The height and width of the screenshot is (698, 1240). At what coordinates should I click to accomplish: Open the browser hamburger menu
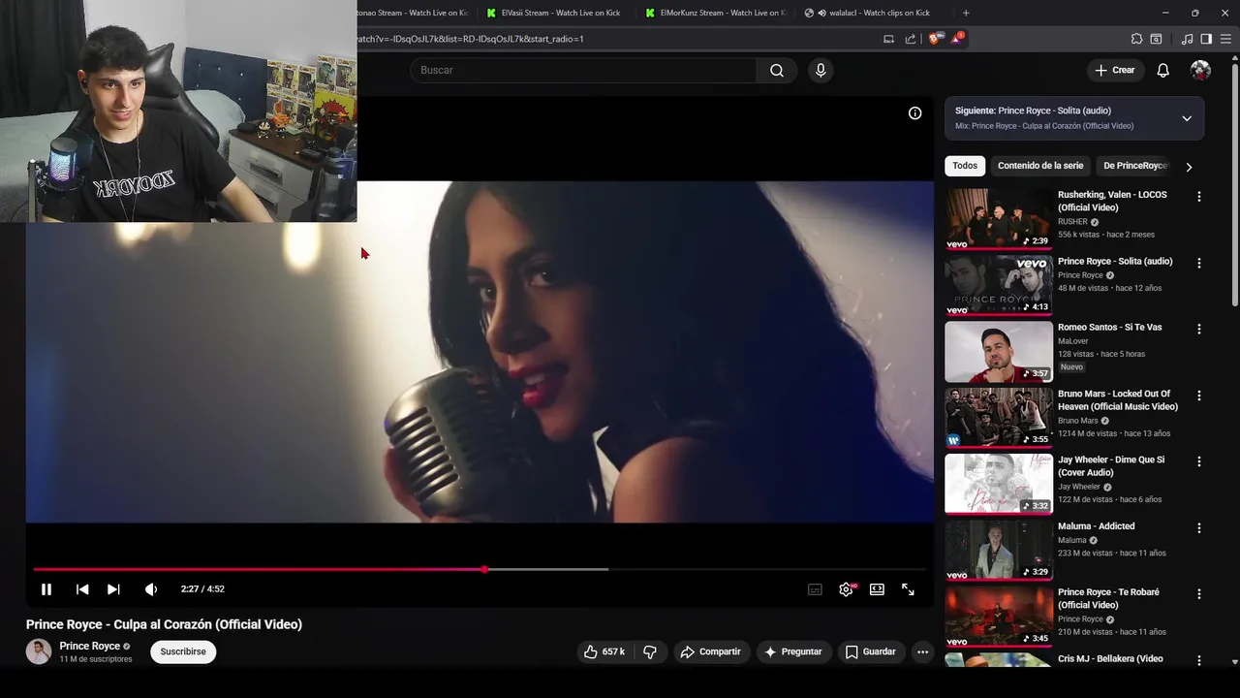tap(1224, 39)
